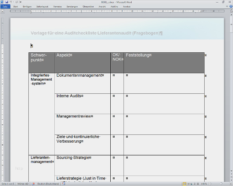Open Customize Quick Access Toolbar dropdown
The height and width of the screenshot is (186, 233).
pyautogui.click(x=21, y=2)
